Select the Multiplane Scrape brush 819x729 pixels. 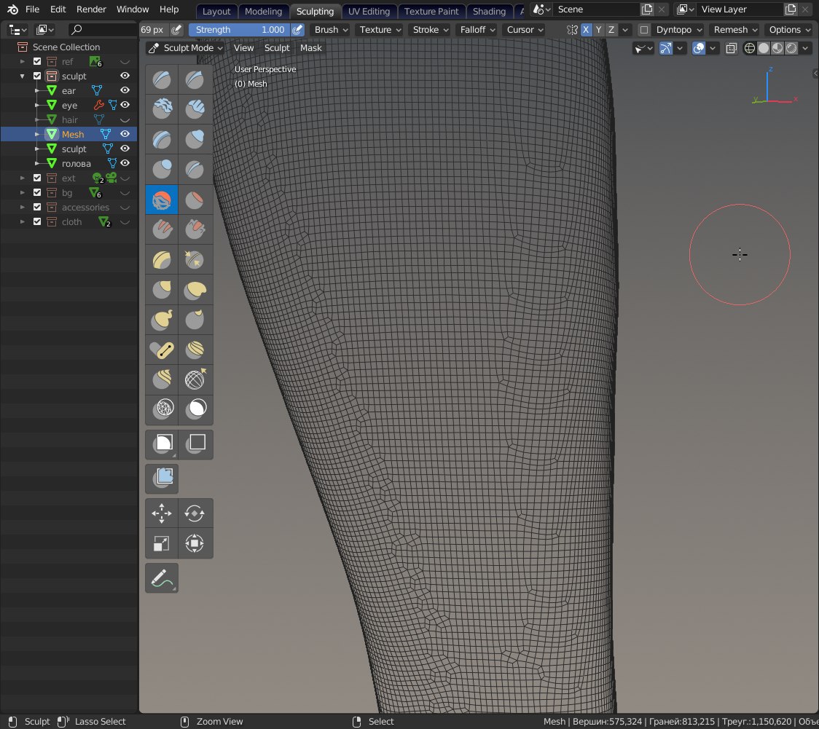162,259
